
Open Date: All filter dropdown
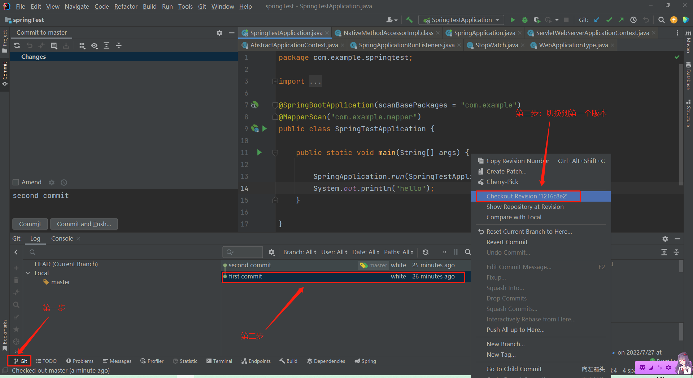tap(366, 252)
